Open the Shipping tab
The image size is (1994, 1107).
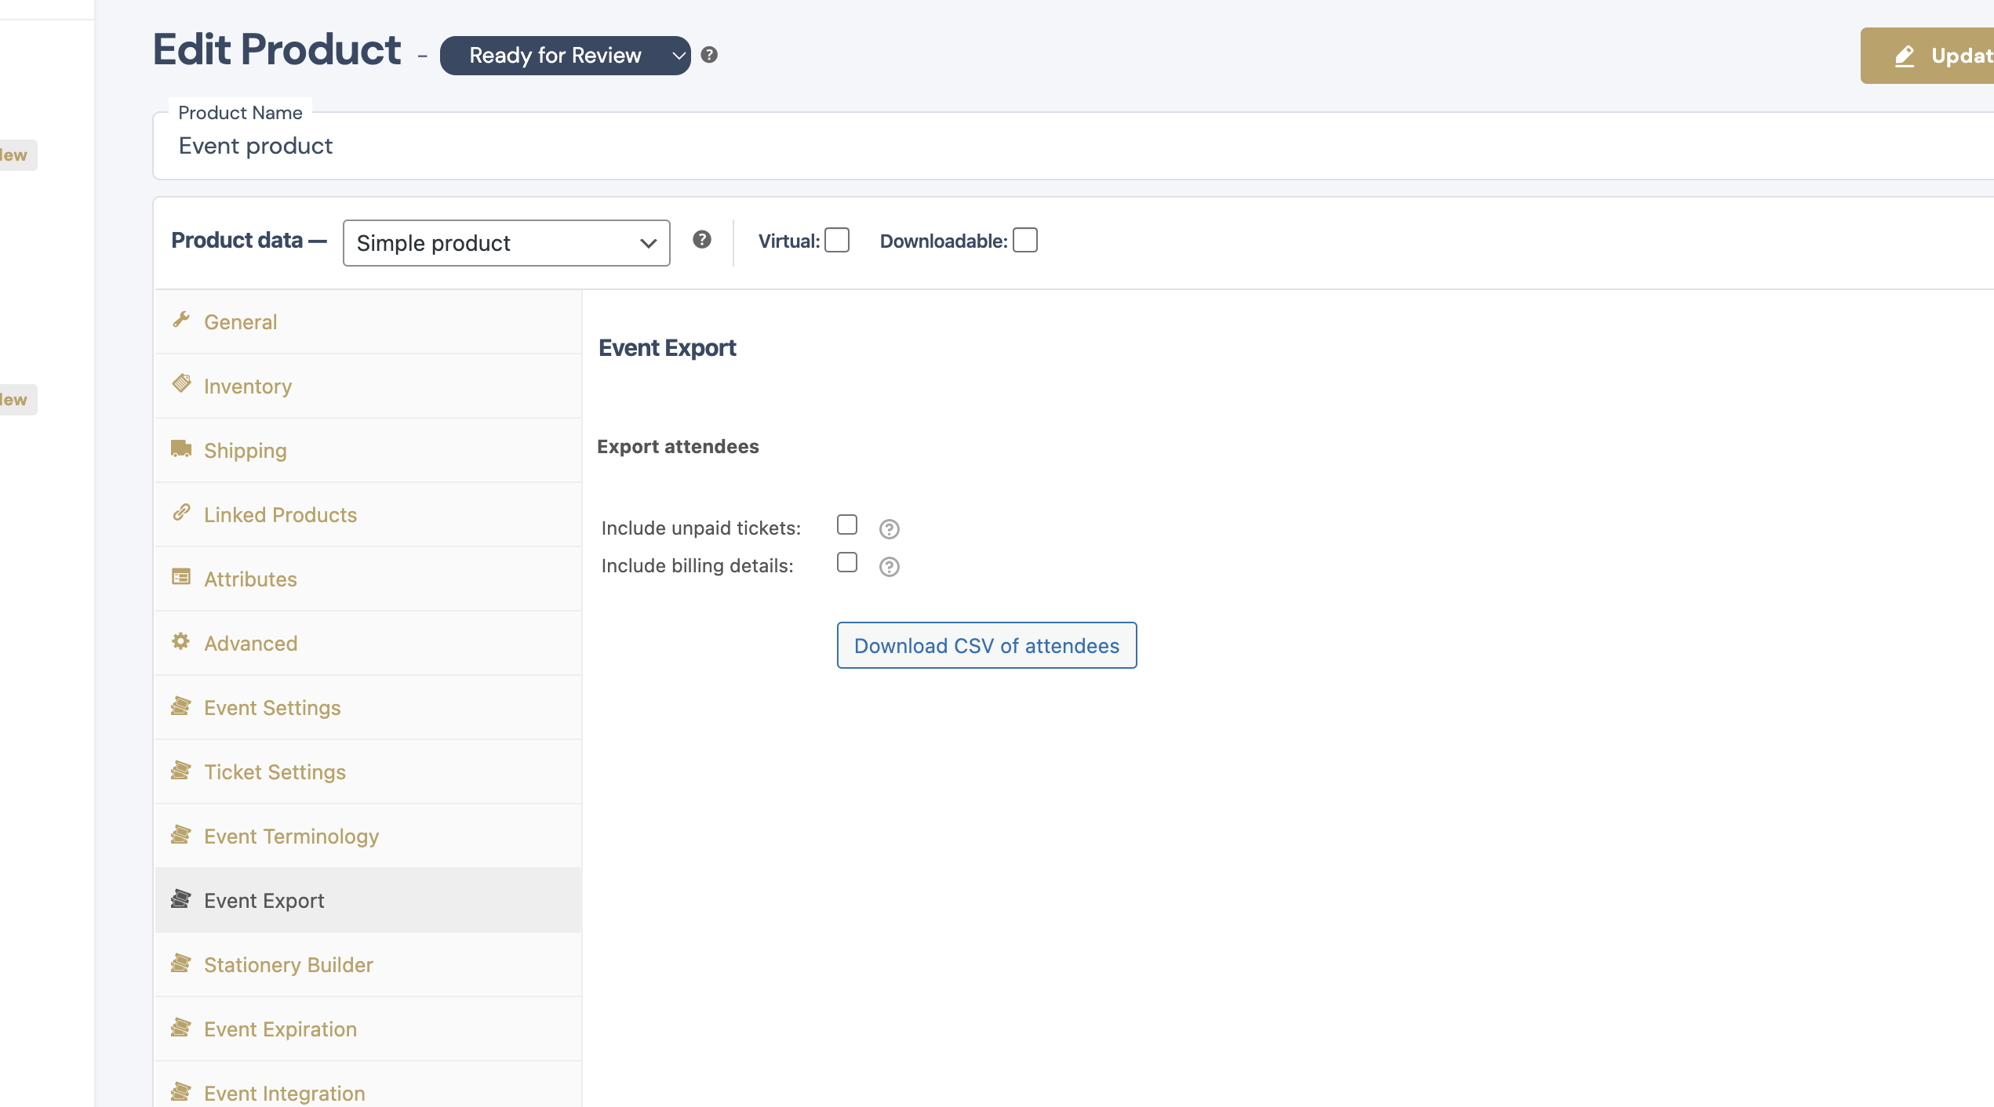point(369,451)
